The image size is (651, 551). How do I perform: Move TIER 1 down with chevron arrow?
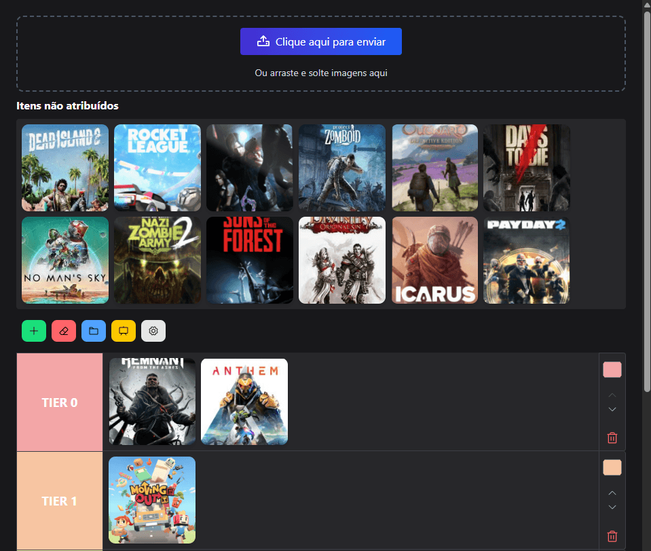click(x=612, y=508)
